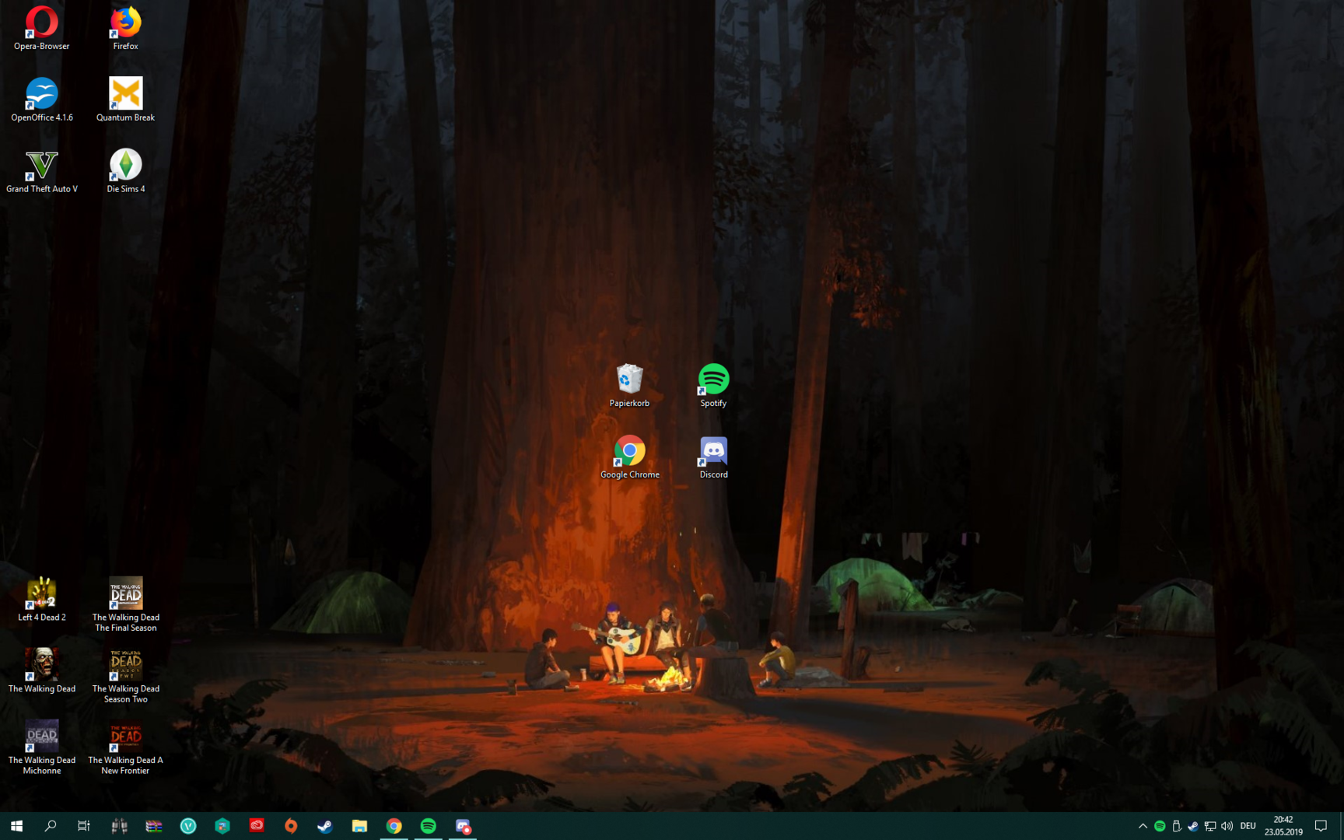Select the Opera-Browser desktop shortcut
Image resolution: width=1344 pixels, height=840 pixels.
coord(42,28)
